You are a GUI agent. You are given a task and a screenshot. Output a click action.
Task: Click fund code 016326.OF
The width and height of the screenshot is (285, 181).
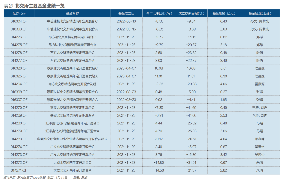[x=19, y=68]
